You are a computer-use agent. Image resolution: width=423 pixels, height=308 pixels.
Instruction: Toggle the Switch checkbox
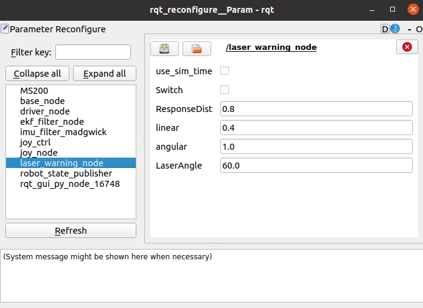225,89
